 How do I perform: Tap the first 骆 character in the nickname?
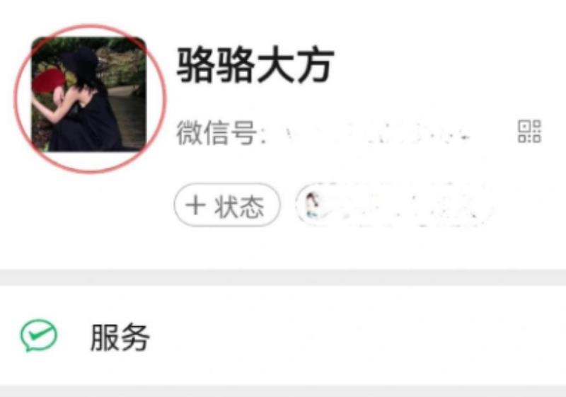click(195, 65)
